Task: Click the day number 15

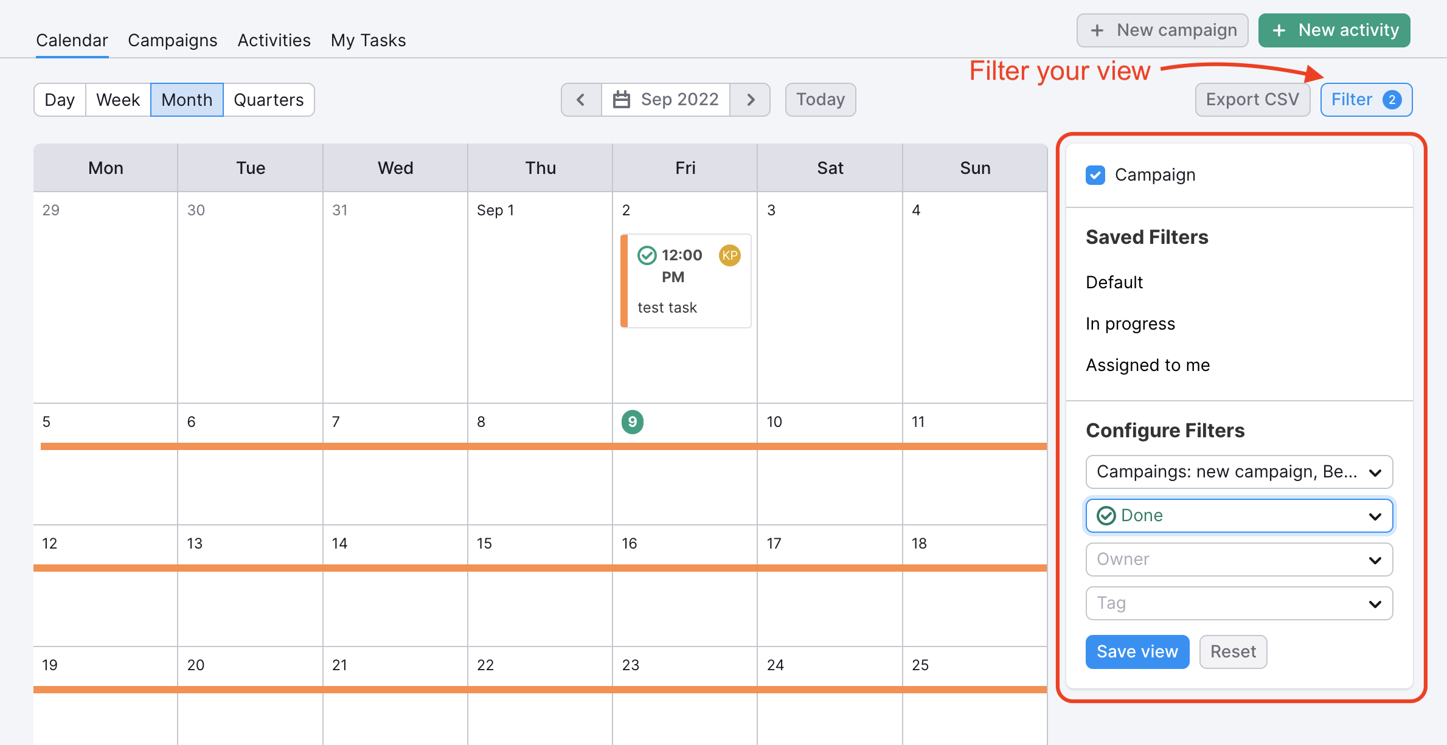Action: pos(484,544)
